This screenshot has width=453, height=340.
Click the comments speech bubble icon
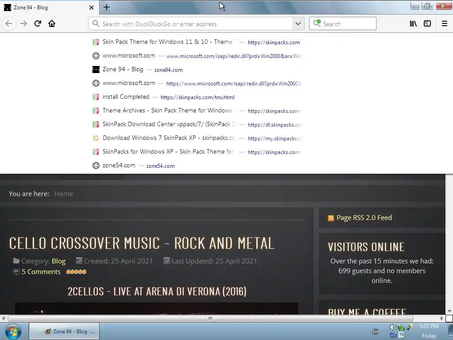point(16,272)
